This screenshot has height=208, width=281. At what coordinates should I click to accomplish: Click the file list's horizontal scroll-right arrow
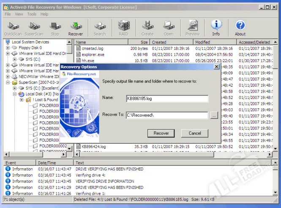[270, 154]
